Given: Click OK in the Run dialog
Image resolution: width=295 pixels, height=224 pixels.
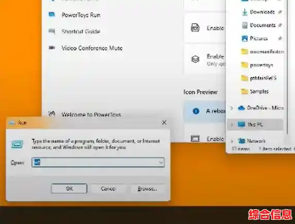Looking at the screenshot, I should (69, 189).
